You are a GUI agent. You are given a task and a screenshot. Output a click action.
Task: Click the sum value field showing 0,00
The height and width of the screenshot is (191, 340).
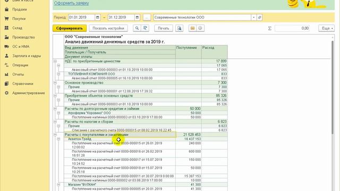(x=292, y=28)
